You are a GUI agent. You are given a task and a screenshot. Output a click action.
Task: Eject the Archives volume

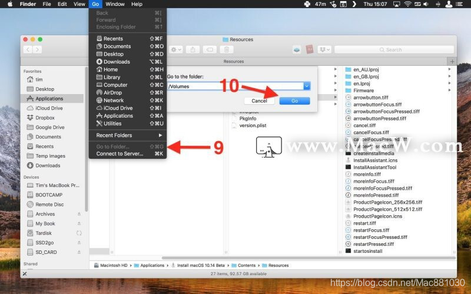click(x=79, y=214)
